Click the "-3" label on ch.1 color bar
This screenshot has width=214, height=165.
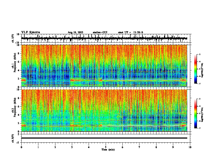coord(199,54)
